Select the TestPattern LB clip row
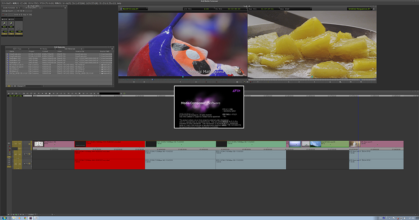Viewport: 419px width, 220px height. click(x=59, y=63)
